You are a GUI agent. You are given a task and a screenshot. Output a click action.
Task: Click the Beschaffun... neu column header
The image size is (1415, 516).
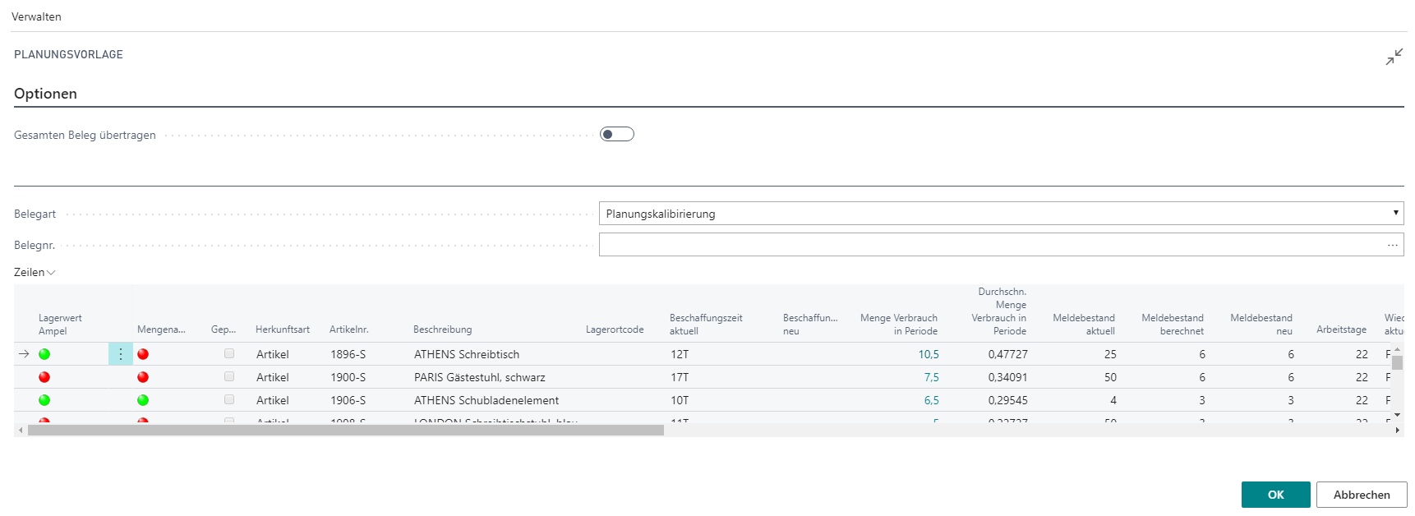[810, 325]
